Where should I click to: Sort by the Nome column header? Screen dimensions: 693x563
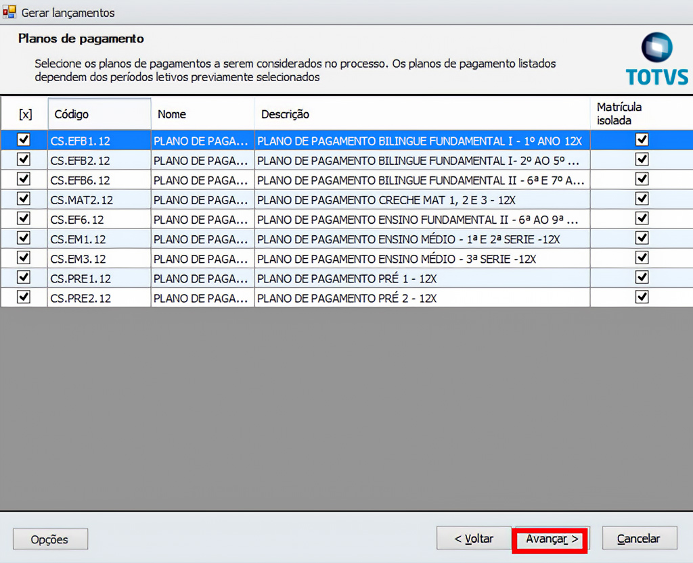202,114
